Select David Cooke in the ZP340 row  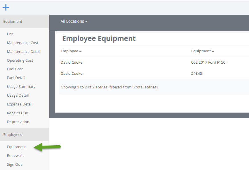pos(71,74)
